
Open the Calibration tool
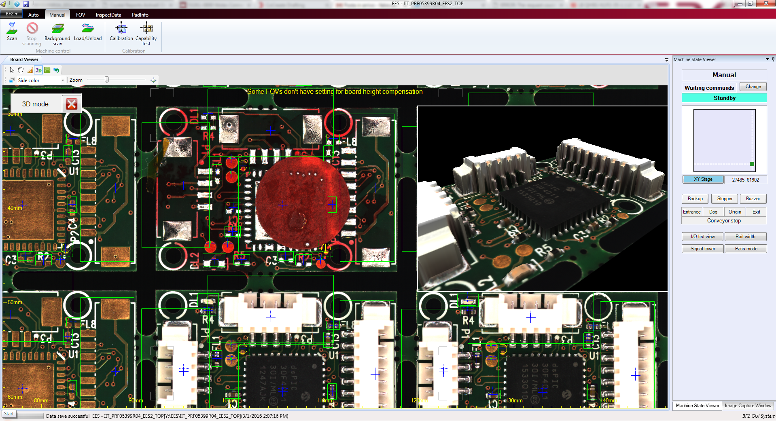click(x=121, y=32)
